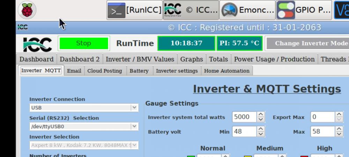Open the Raspberry Pi start menu

point(27,10)
